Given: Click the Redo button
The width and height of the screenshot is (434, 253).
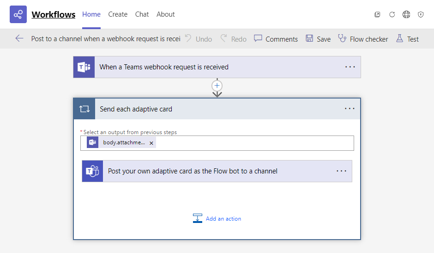Looking at the screenshot, I should click(x=233, y=39).
